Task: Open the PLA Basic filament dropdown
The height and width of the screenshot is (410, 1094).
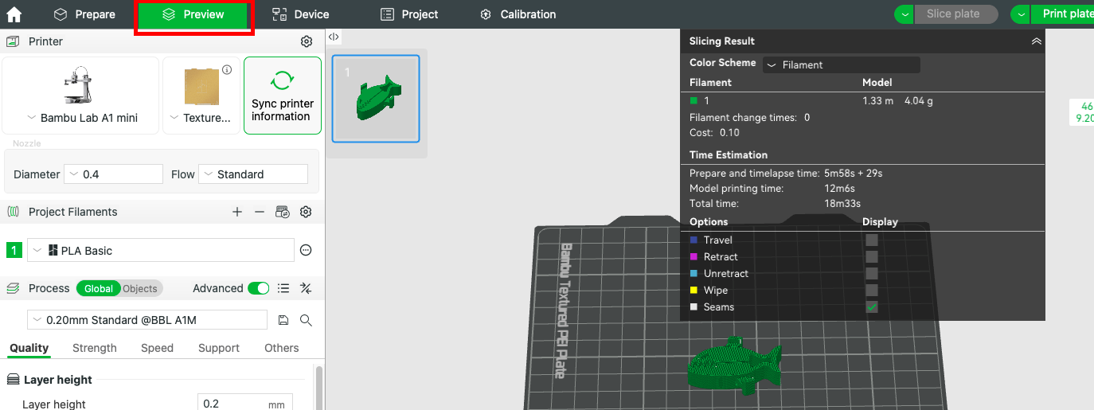Action: pos(161,250)
